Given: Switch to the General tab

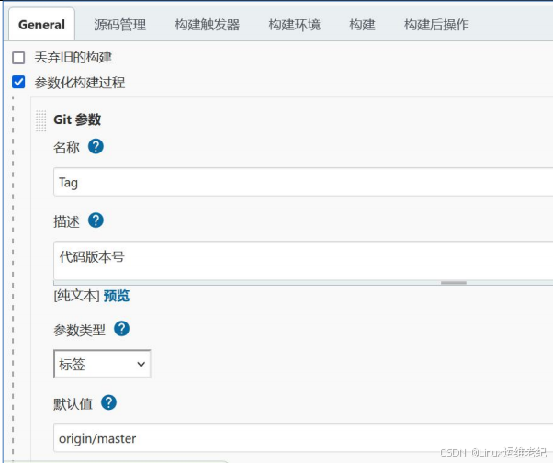Looking at the screenshot, I should click(41, 25).
